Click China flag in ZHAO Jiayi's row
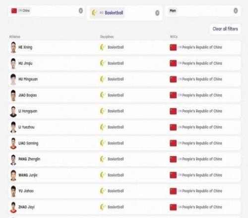 click(173, 207)
